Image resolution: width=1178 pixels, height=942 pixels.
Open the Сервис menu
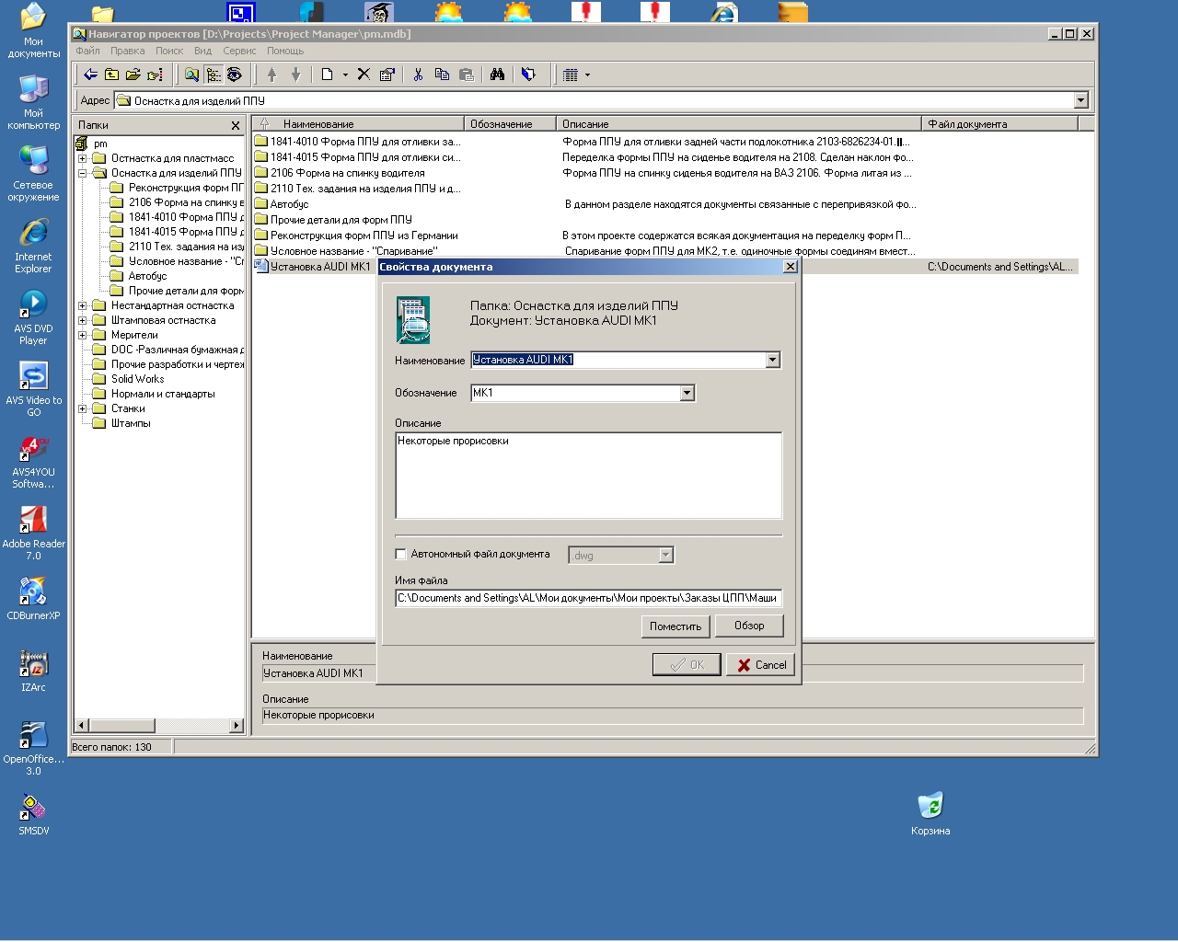pos(239,51)
